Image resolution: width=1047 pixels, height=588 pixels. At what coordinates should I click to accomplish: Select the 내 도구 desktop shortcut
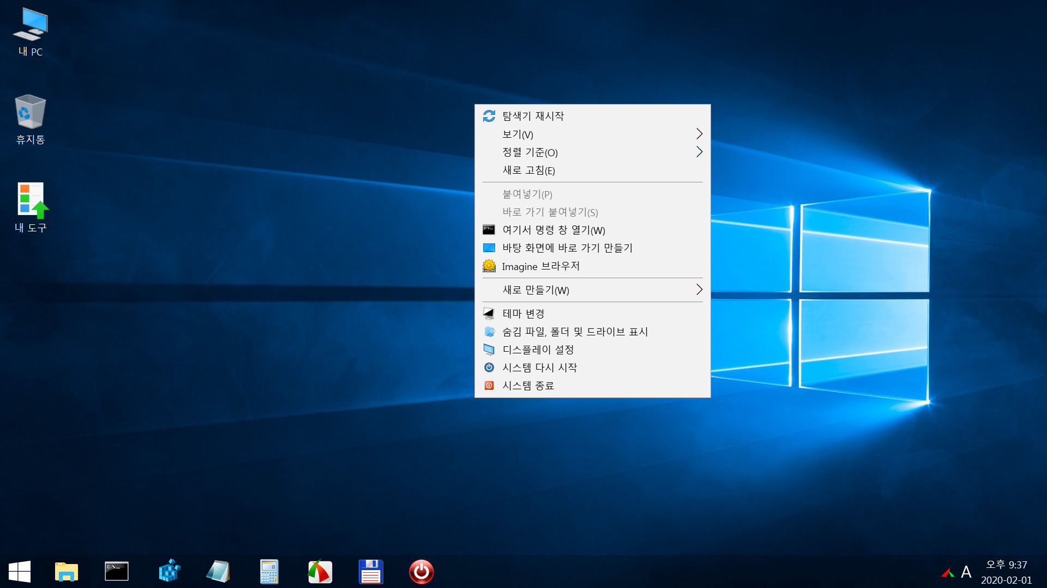[x=31, y=207]
